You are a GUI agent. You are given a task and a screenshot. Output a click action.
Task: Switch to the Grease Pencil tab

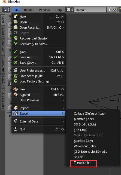(3, 100)
